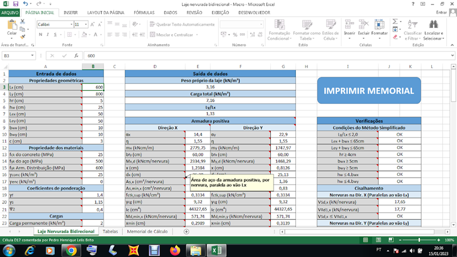Open Formatar como Tabela
This screenshot has width=457, height=257.
pyautogui.click(x=307, y=30)
